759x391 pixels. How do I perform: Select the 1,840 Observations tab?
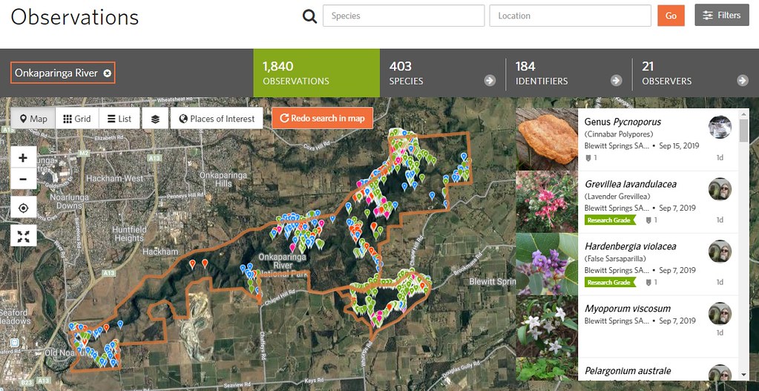point(316,73)
